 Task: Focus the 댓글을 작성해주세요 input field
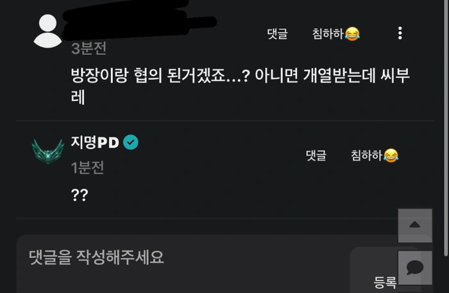pyautogui.click(x=183, y=264)
